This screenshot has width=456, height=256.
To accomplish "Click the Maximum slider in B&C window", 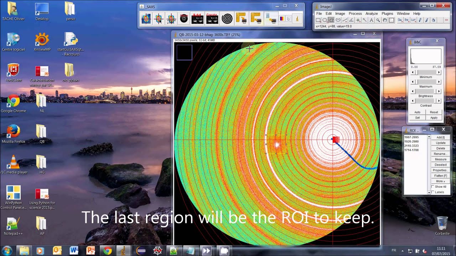I will click(x=426, y=82).
